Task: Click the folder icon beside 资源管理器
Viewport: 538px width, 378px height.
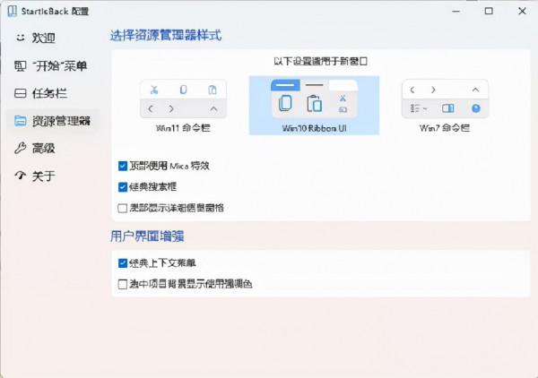Action: 21,121
